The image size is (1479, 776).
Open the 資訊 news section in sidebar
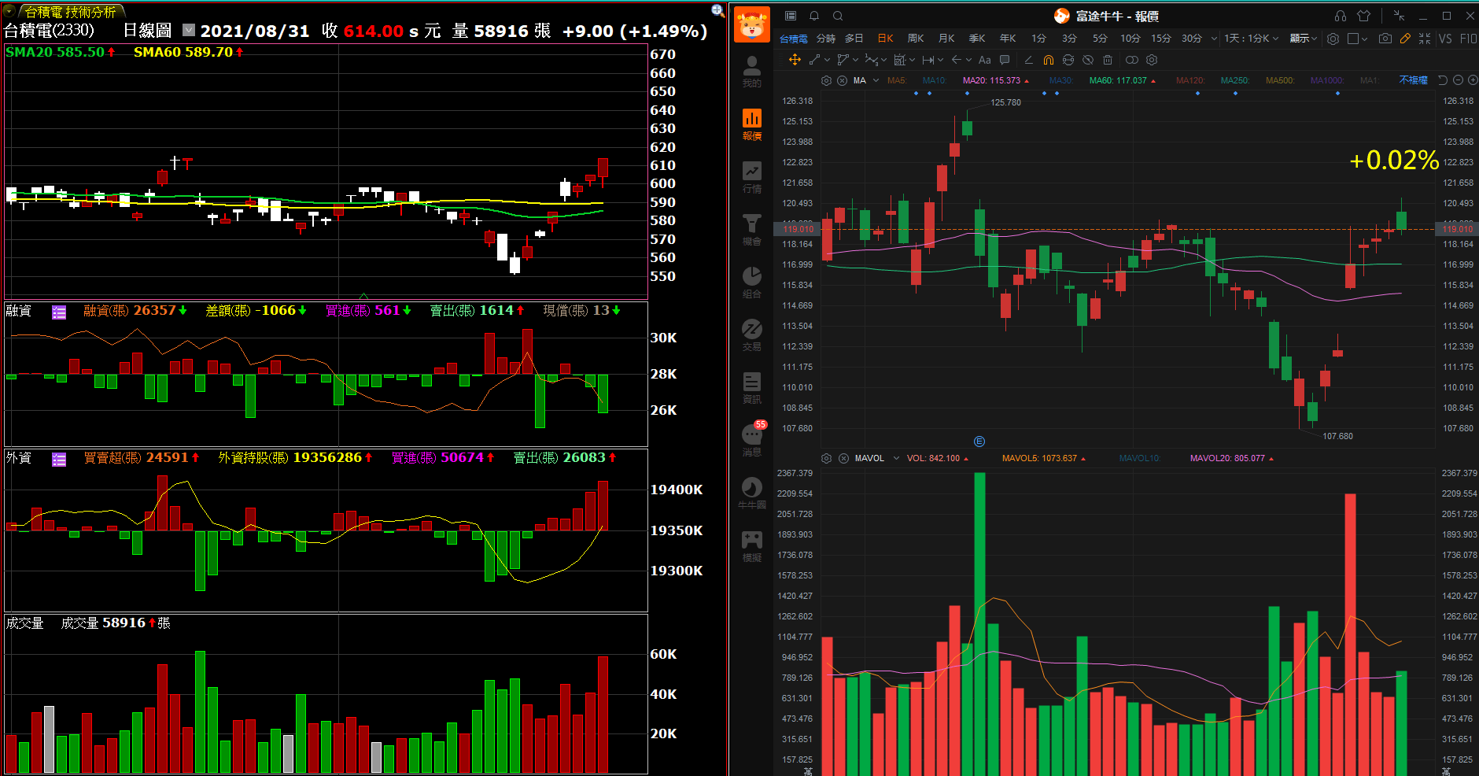752,388
